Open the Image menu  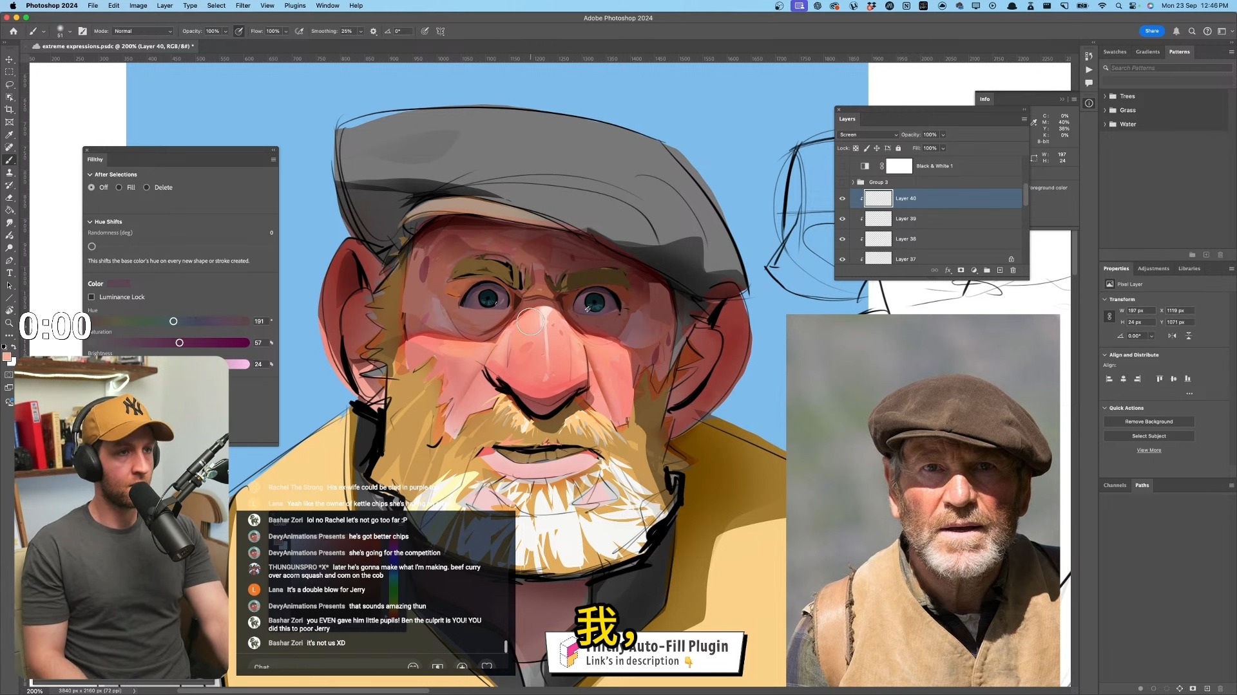point(138,6)
